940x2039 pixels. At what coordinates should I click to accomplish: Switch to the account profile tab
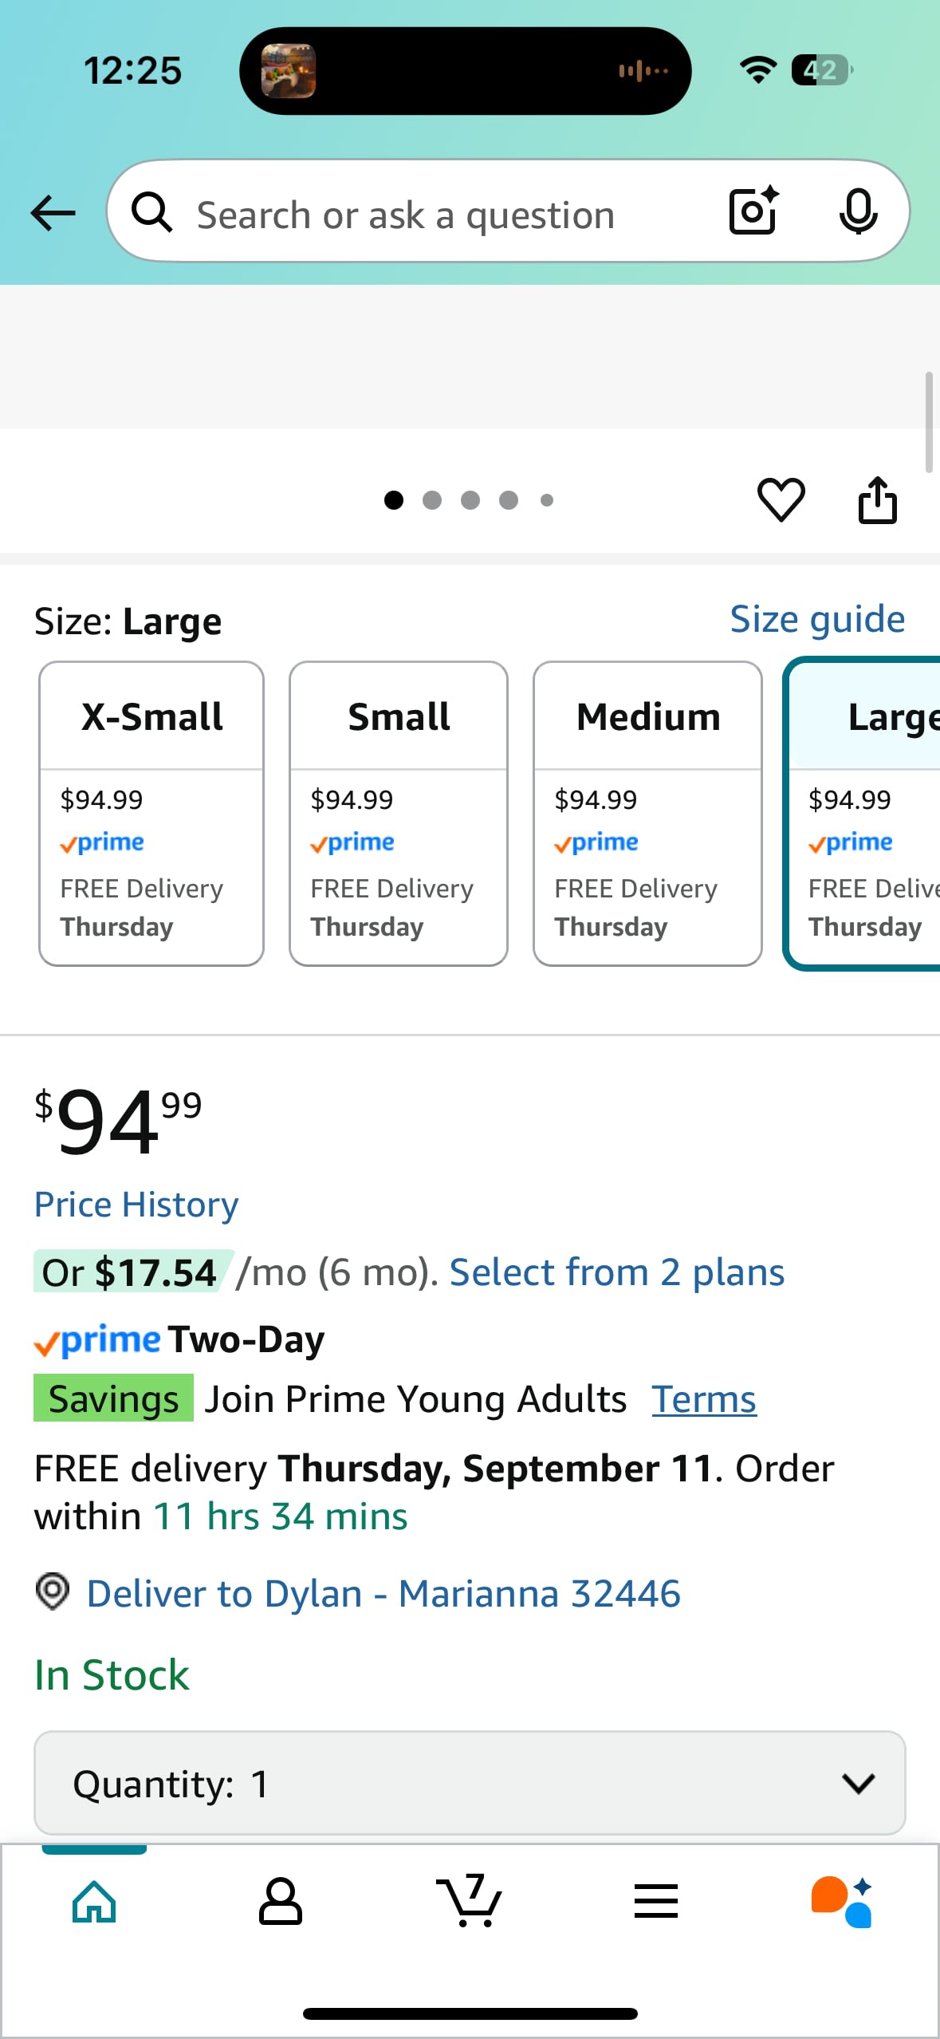[x=281, y=1901]
